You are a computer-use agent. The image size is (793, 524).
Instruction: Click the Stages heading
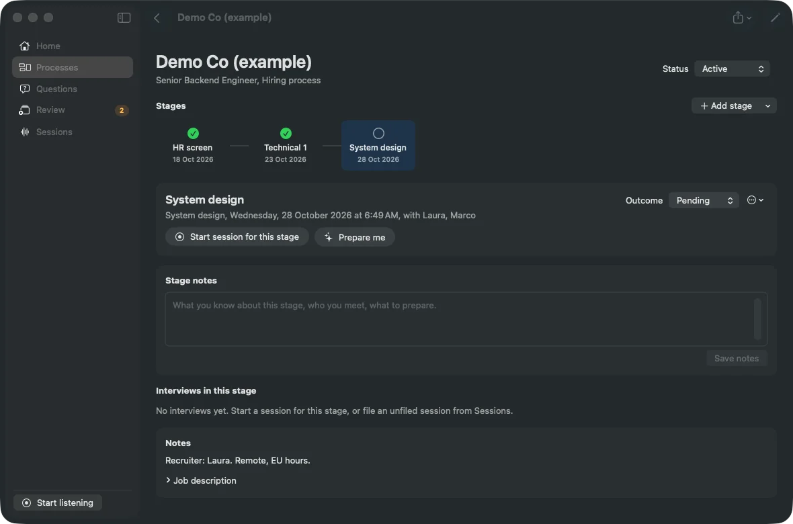(x=171, y=105)
